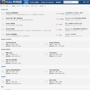The width and height of the screenshot is (90, 90).
Task: Open the Mozilla 文档中文化 forum
Action: point(54,43)
